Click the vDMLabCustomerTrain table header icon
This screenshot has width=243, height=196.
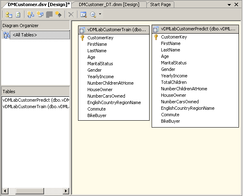point(82,30)
